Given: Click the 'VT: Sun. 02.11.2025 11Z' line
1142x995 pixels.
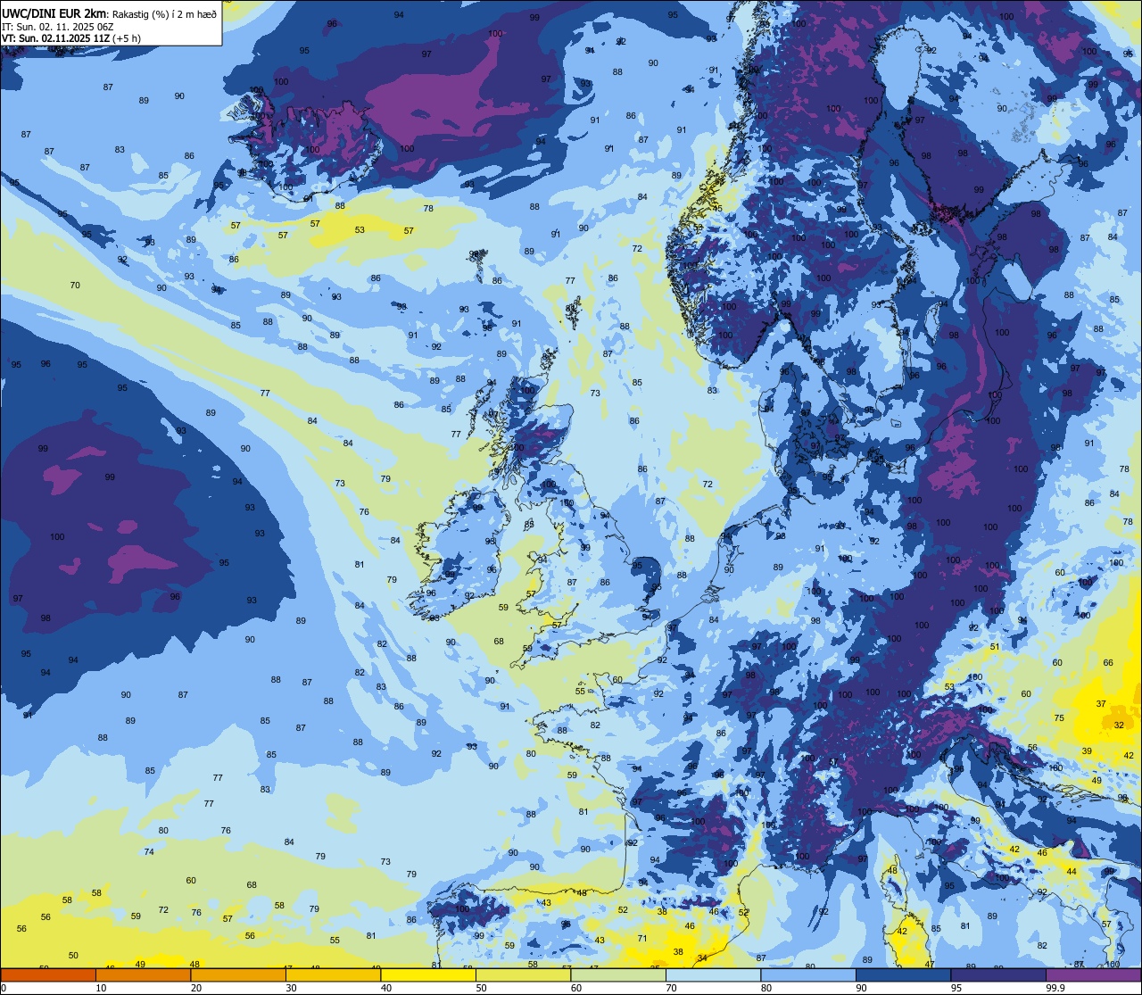Looking at the screenshot, I should pyautogui.click(x=55, y=38).
